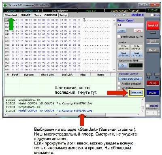Viewport: 162px width, 155px height.
Task: Click the Read cache OFF button
Action: (136, 54)
